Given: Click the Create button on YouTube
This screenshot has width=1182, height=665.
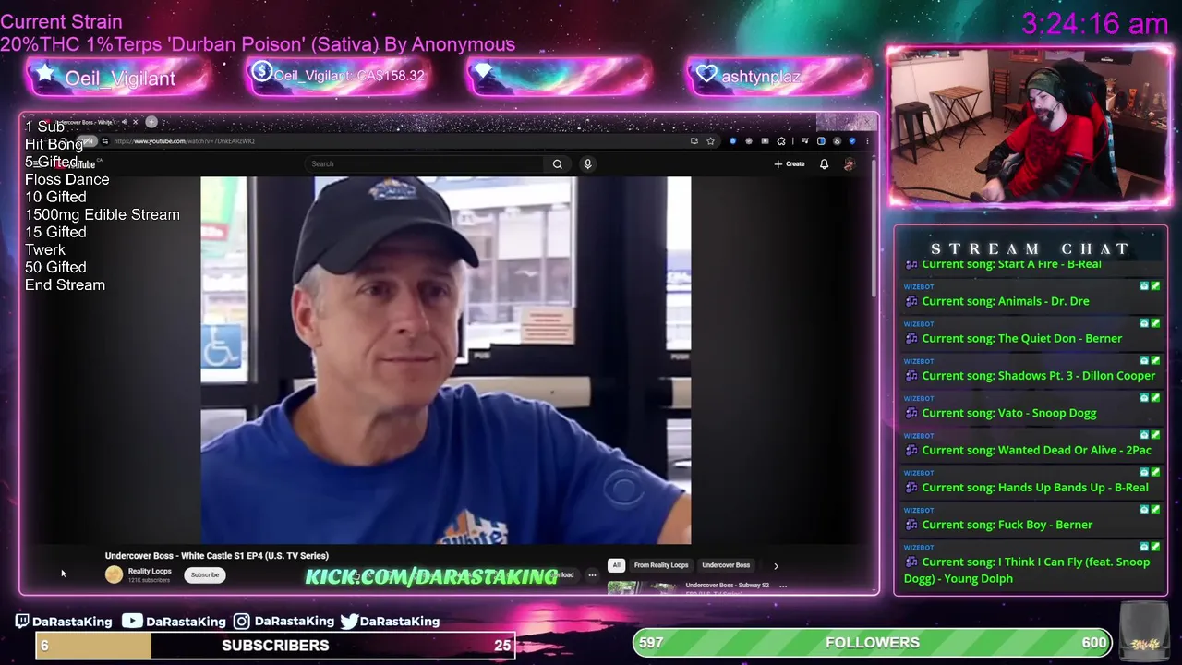Looking at the screenshot, I should click(x=790, y=164).
